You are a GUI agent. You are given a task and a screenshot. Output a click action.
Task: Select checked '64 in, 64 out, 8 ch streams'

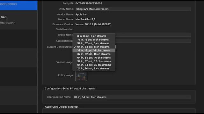point(94,47)
